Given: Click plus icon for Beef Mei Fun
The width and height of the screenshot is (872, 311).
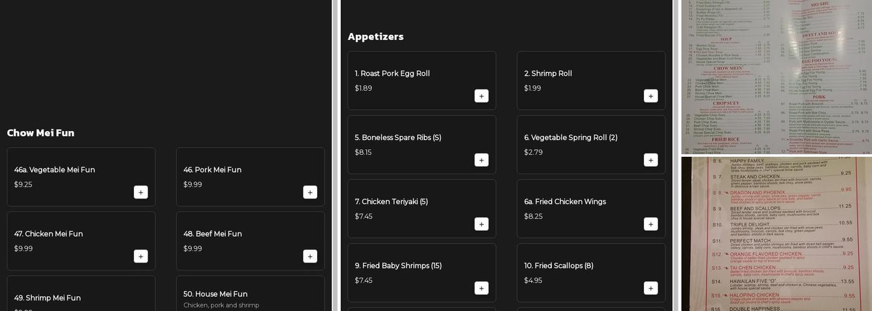Looking at the screenshot, I should [x=310, y=256].
